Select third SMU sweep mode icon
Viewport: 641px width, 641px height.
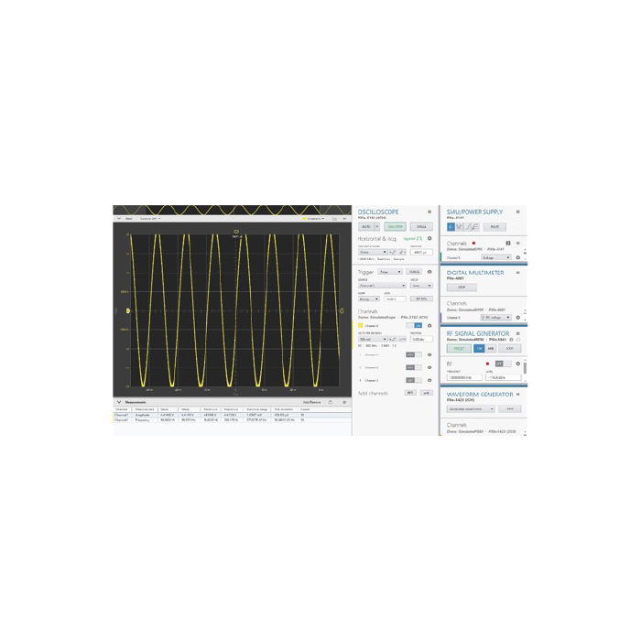click(467, 226)
